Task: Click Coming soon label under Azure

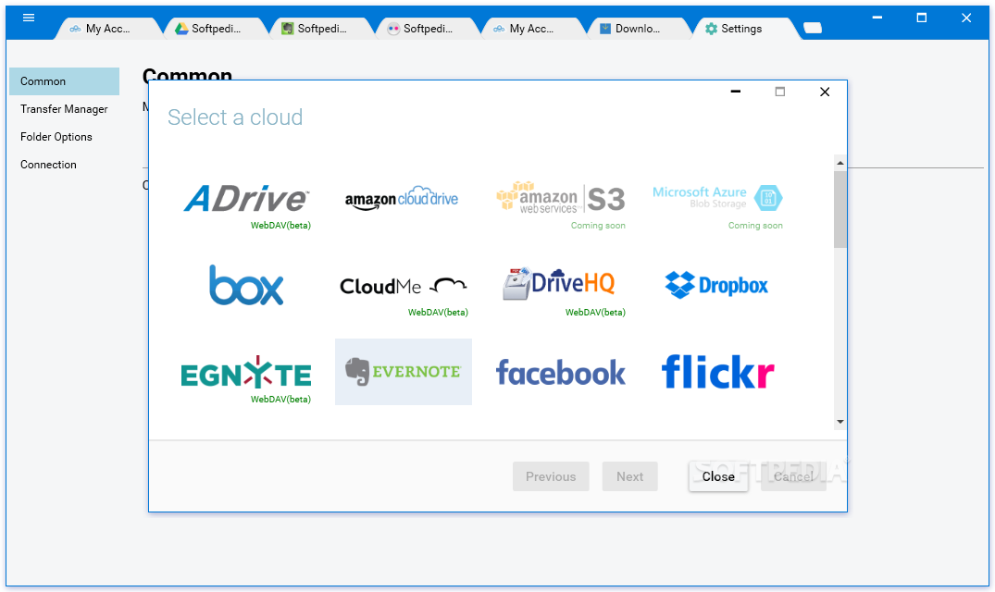Action: coord(755,226)
